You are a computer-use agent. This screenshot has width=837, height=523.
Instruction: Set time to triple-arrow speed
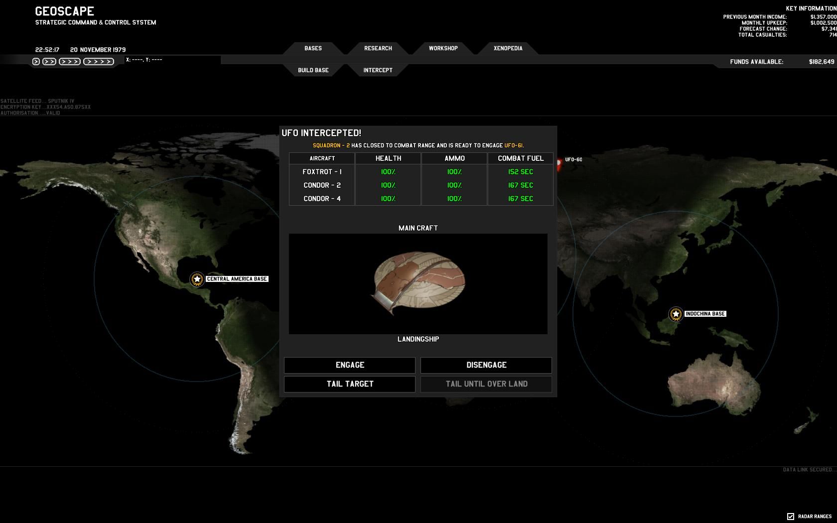(x=69, y=62)
